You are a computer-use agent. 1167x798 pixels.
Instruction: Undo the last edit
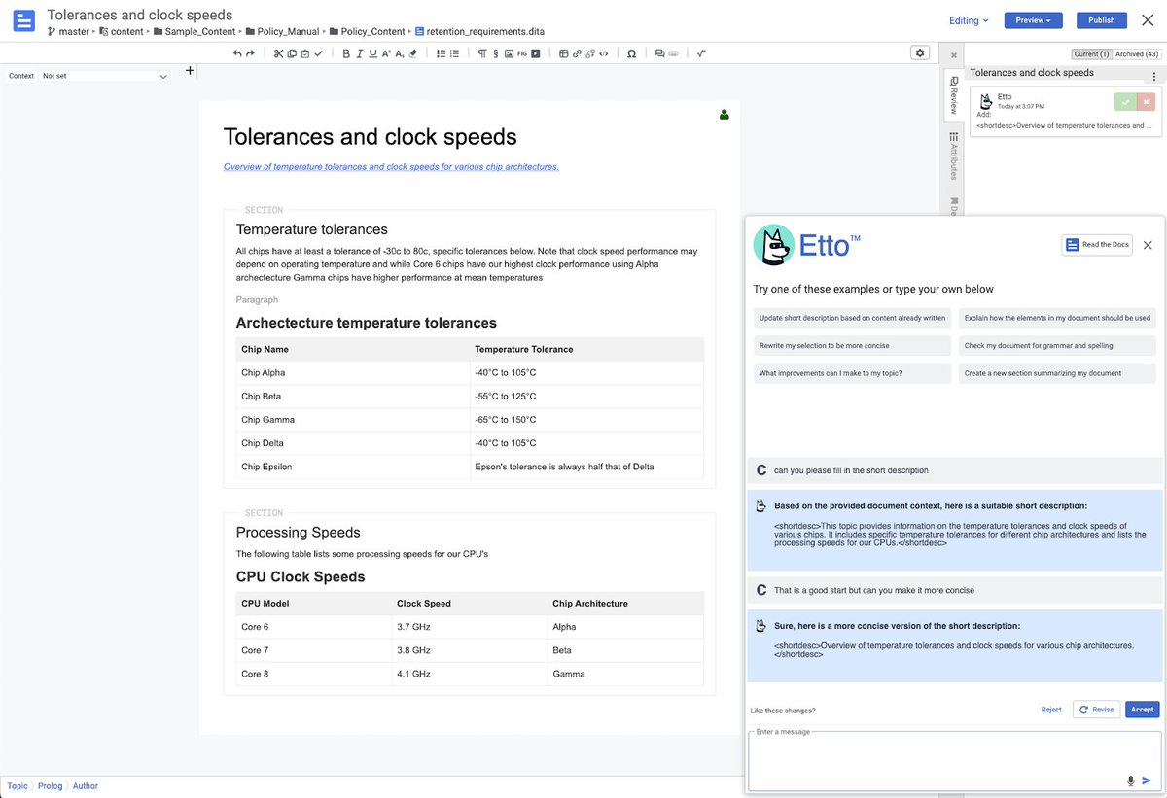click(237, 53)
